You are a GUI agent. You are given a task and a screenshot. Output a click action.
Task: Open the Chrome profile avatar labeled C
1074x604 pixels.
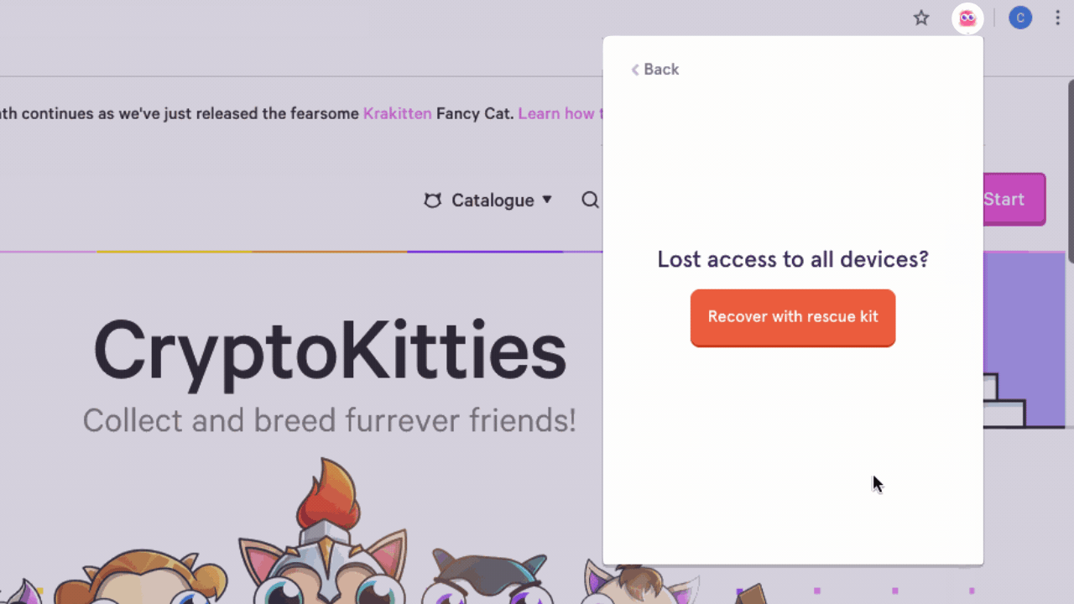(x=1020, y=18)
